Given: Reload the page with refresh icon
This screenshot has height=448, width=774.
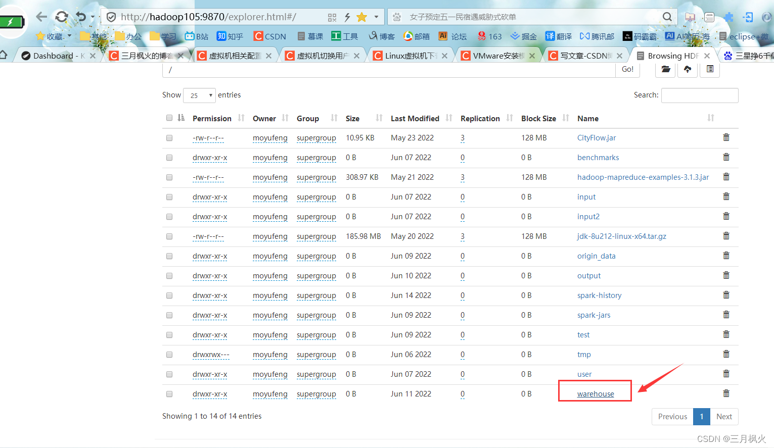Looking at the screenshot, I should 62,17.
